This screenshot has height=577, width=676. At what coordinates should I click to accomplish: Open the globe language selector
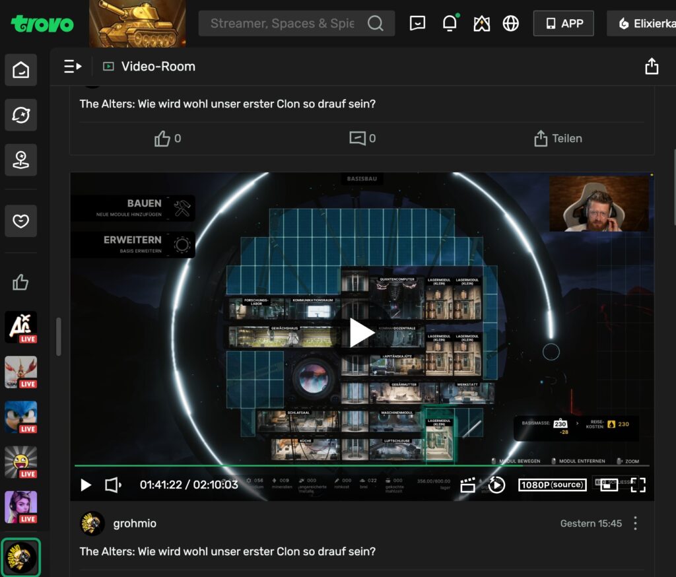511,23
